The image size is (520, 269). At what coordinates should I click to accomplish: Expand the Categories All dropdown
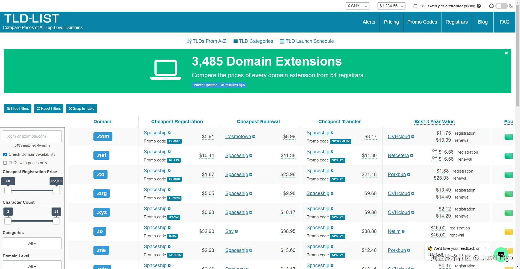point(32,243)
